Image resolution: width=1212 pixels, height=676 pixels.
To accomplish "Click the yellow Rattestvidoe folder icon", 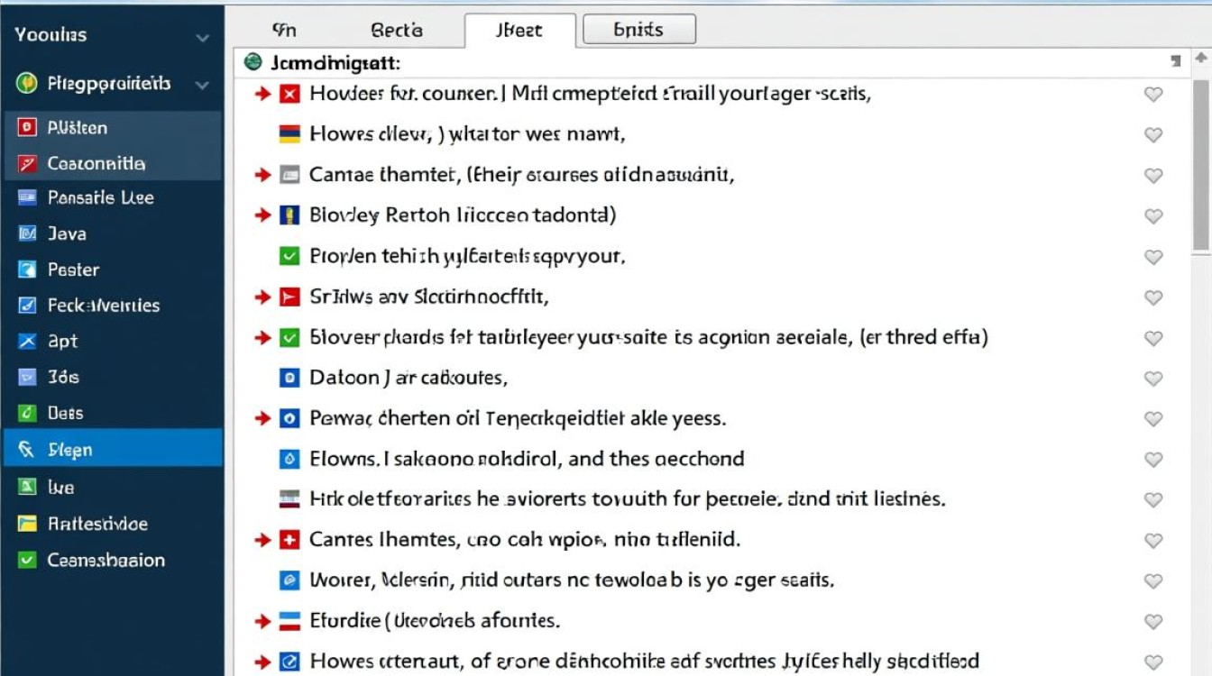I will tap(28, 524).
